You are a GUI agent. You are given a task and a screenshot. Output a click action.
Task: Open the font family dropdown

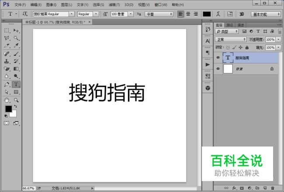click(72, 14)
